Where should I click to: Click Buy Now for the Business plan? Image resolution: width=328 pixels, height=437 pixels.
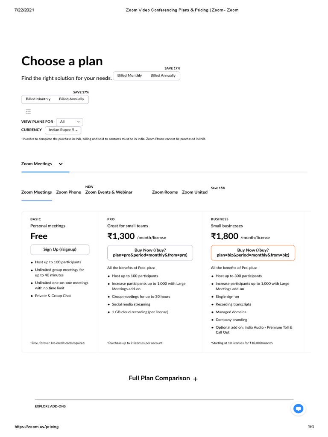coord(253,253)
